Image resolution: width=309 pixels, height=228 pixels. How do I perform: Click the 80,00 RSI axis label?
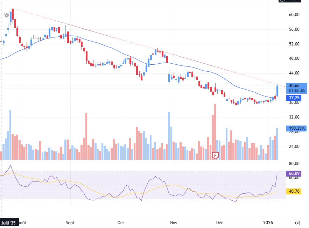click(x=294, y=164)
